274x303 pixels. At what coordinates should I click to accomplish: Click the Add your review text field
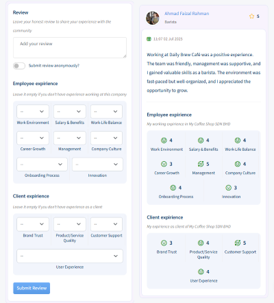coord(70,47)
